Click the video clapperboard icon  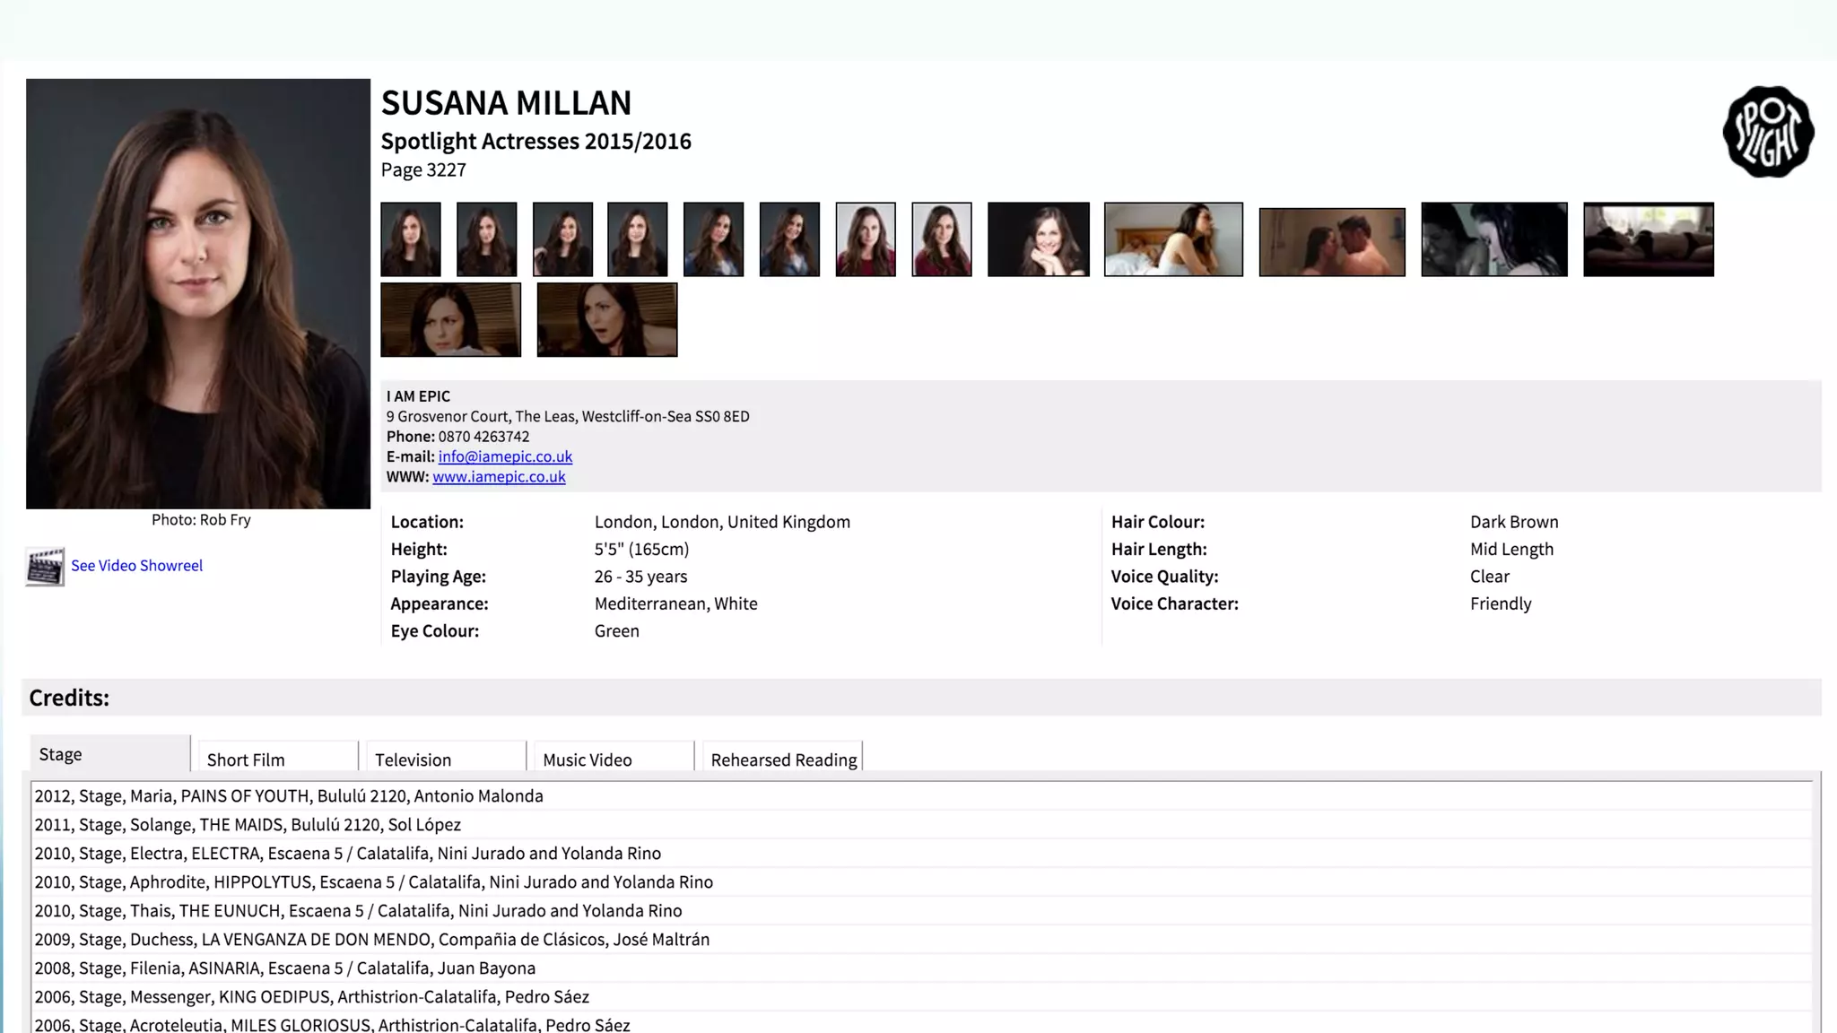(x=45, y=567)
